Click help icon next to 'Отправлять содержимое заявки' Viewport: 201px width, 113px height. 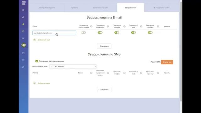click(x=108, y=73)
